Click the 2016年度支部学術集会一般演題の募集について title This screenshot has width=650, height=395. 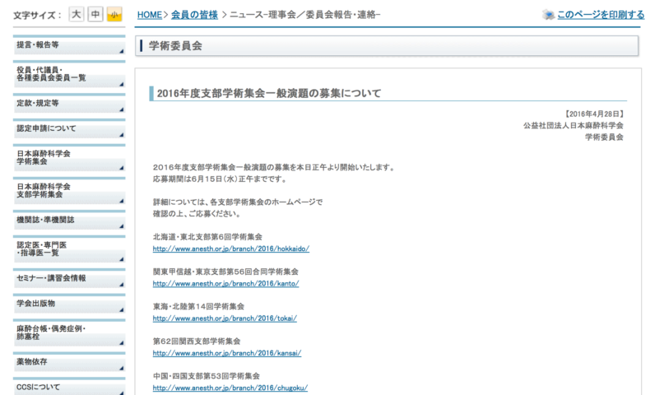coord(268,93)
